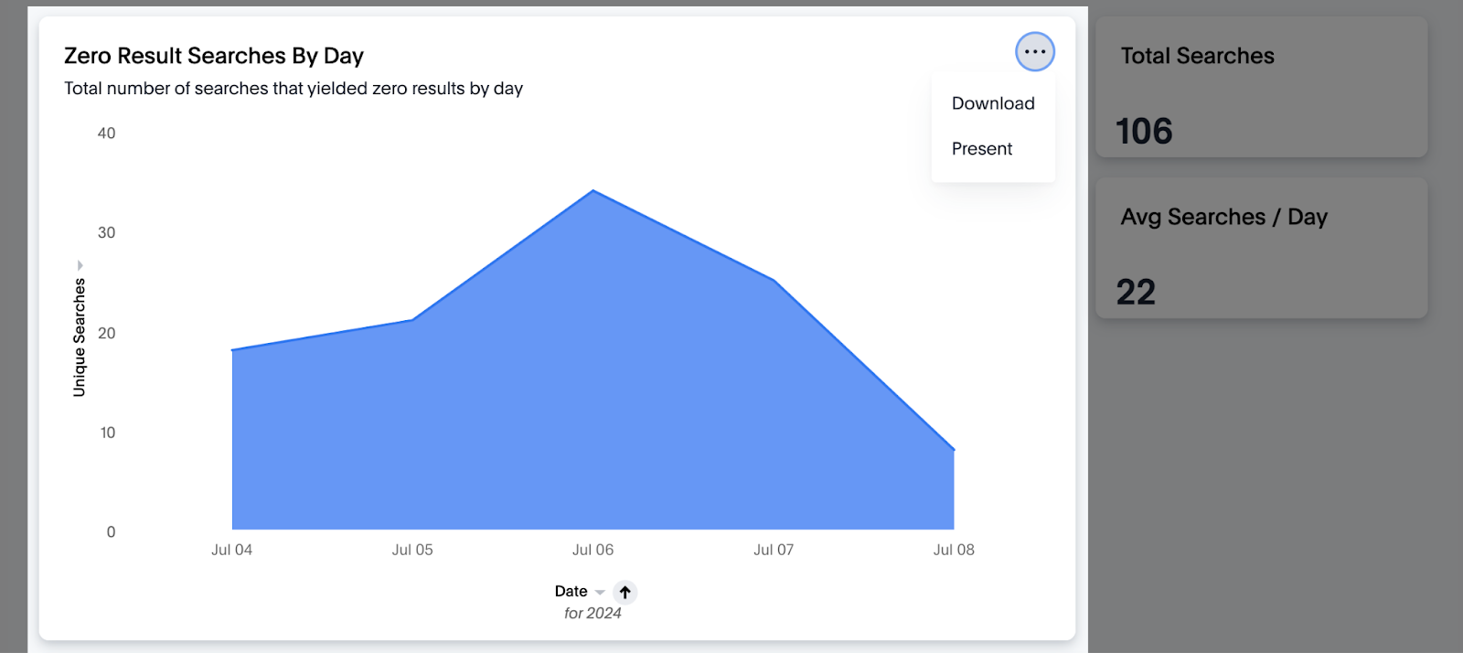Expand the triangle above Unique Searches label

pos(80,265)
